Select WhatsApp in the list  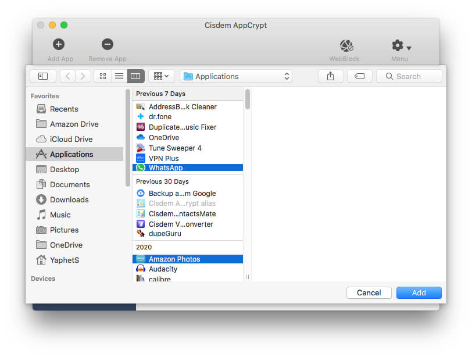(x=188, y=167)
